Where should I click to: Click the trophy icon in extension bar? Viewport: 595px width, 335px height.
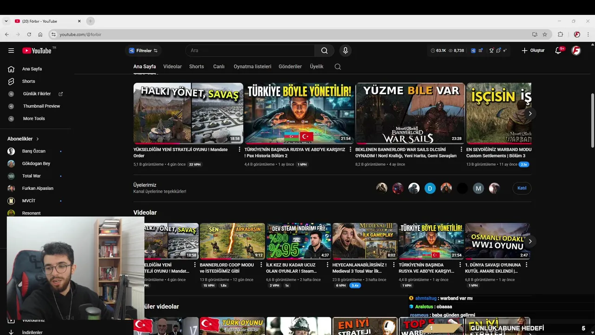pyautogui.click(x=491, y=50)
